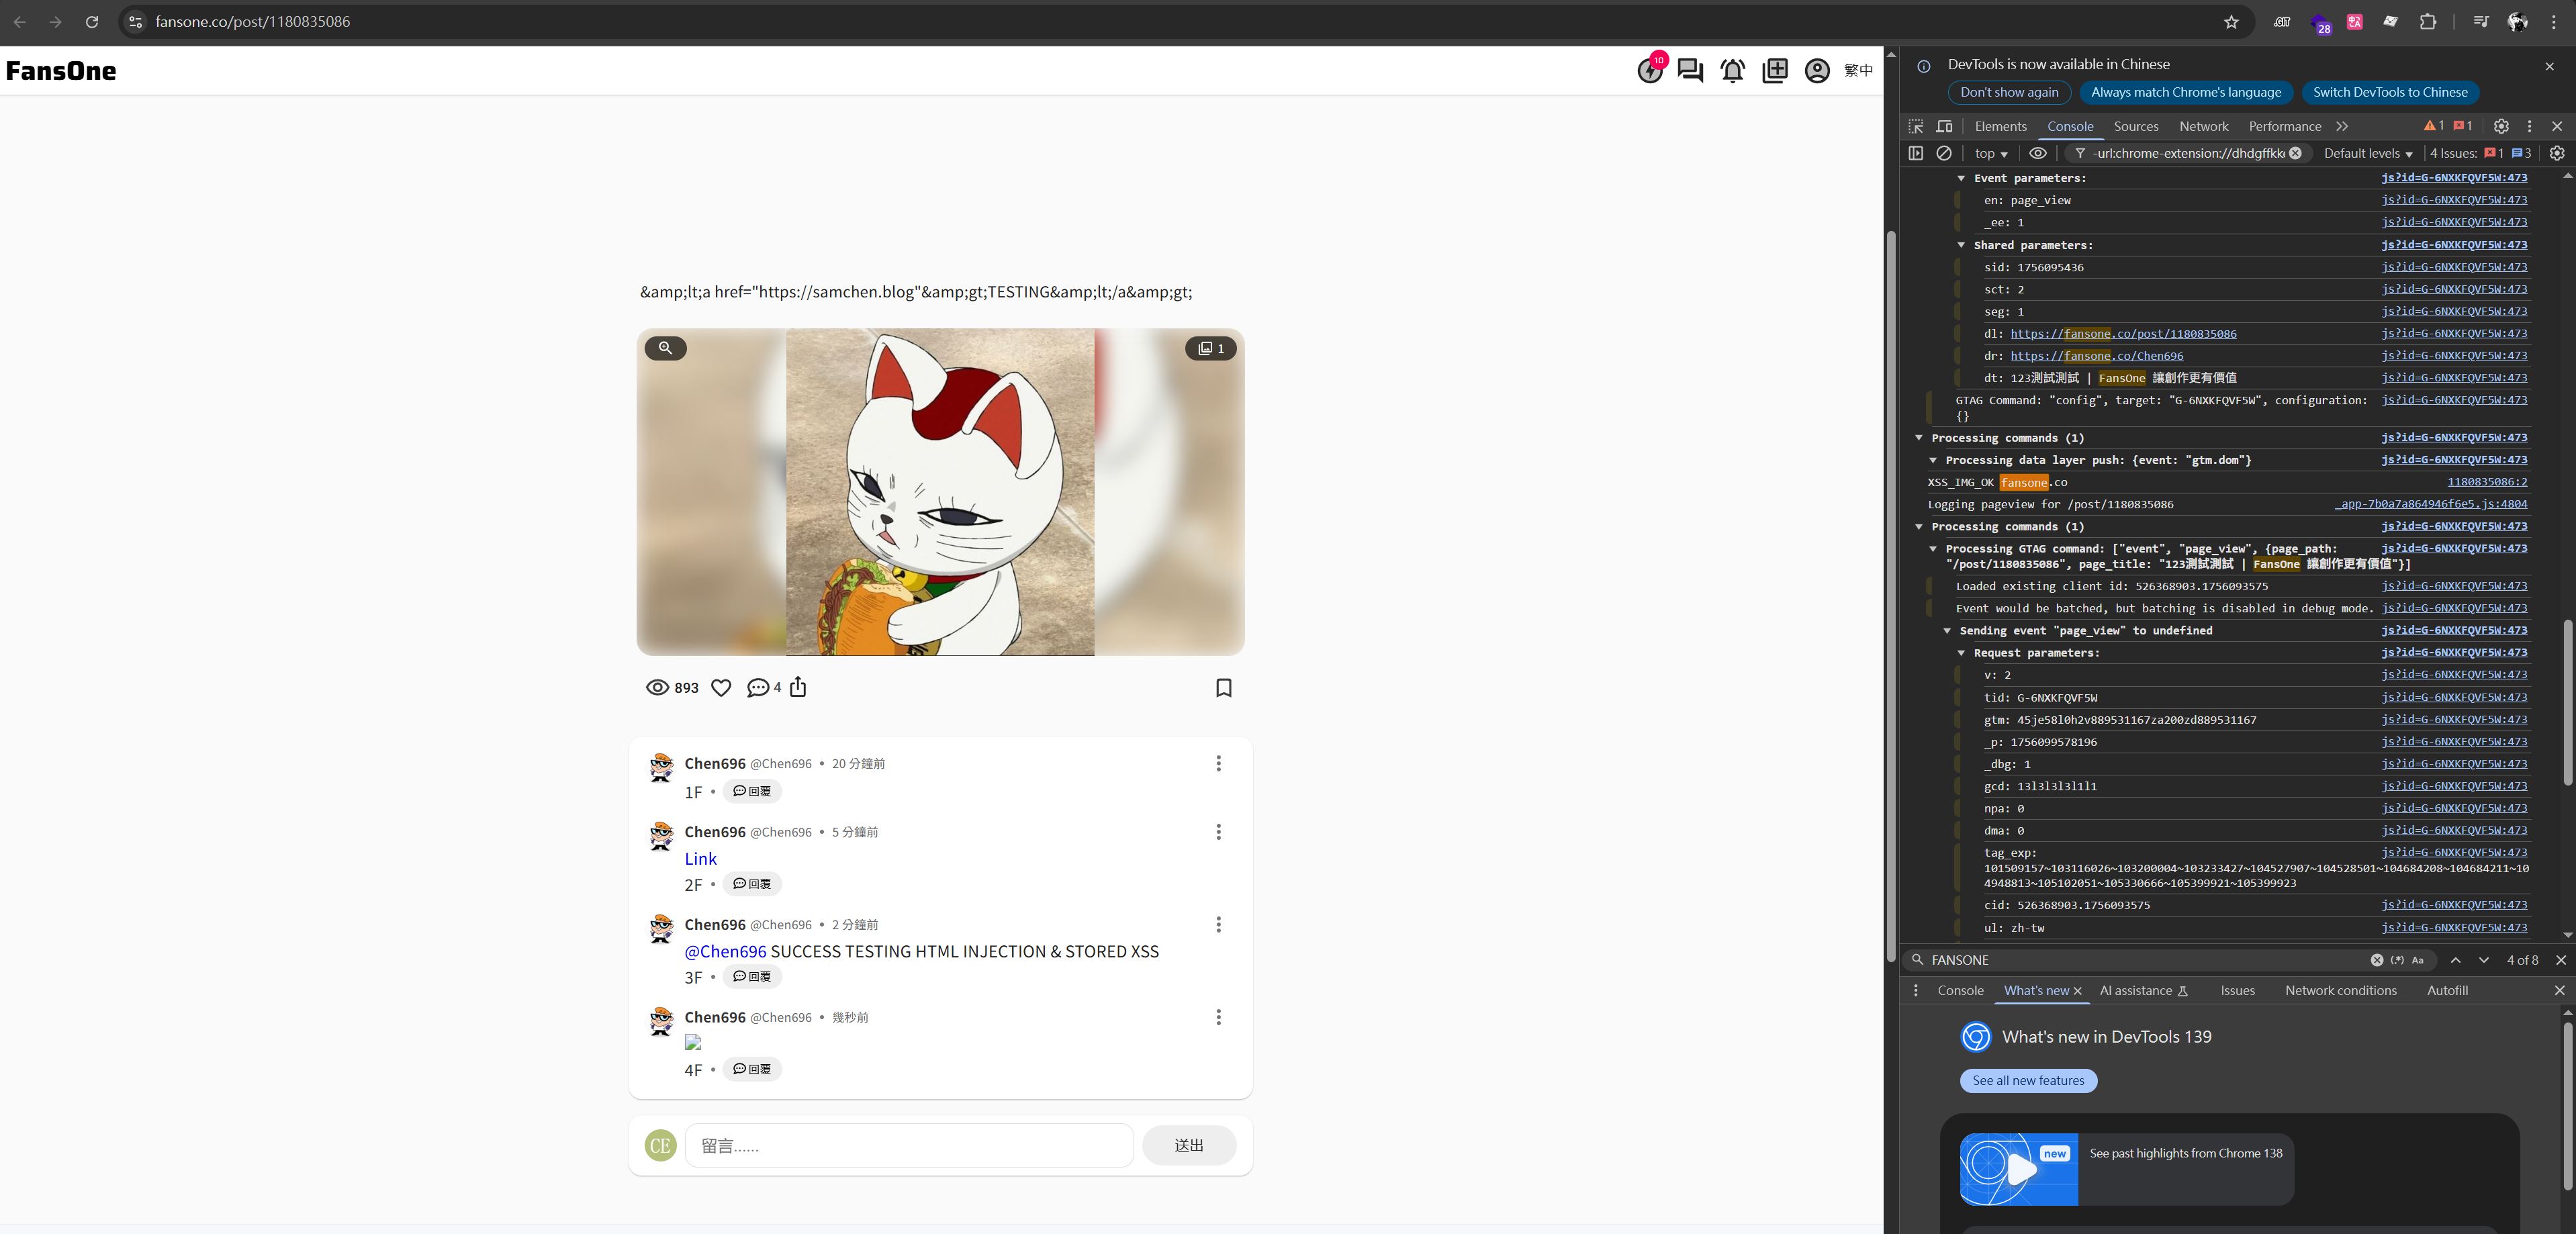Open three-dot menu for comment 4F

[1218, 1017]
